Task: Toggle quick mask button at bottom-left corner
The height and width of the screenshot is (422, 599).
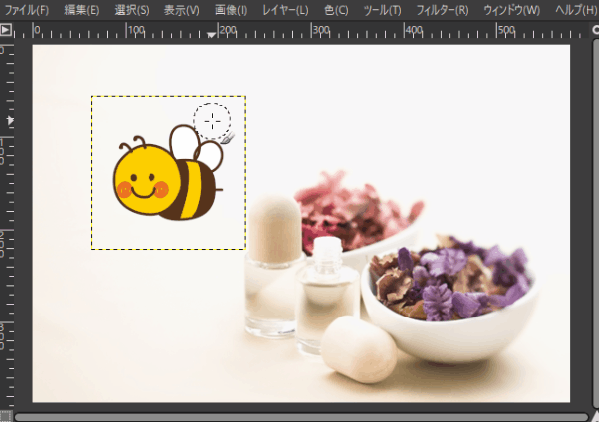Action: (x=6, y=415)
